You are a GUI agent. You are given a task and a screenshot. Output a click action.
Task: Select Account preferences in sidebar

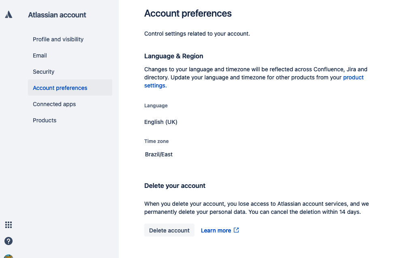[x=60, y=88]
